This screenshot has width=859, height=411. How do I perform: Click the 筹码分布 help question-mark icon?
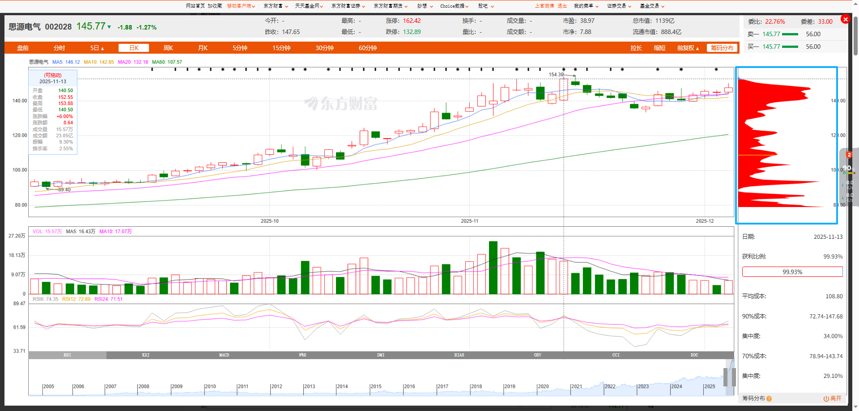[769, 398]
